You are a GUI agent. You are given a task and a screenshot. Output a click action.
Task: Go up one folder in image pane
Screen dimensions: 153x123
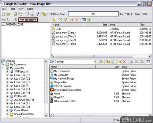click(x=54, y=20)
